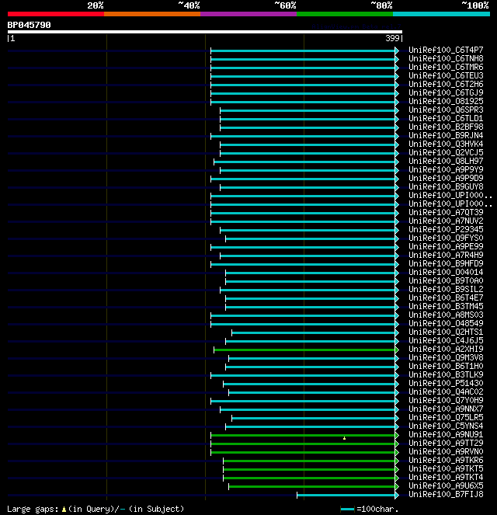Click the UniRef100_Q8LH97 hit name
Screen dimensions: 497x515
pos(446,161)
